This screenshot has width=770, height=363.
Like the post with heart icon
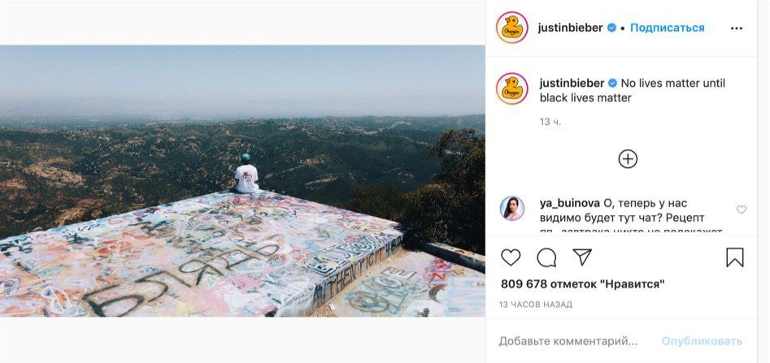(x=511, y=257)
